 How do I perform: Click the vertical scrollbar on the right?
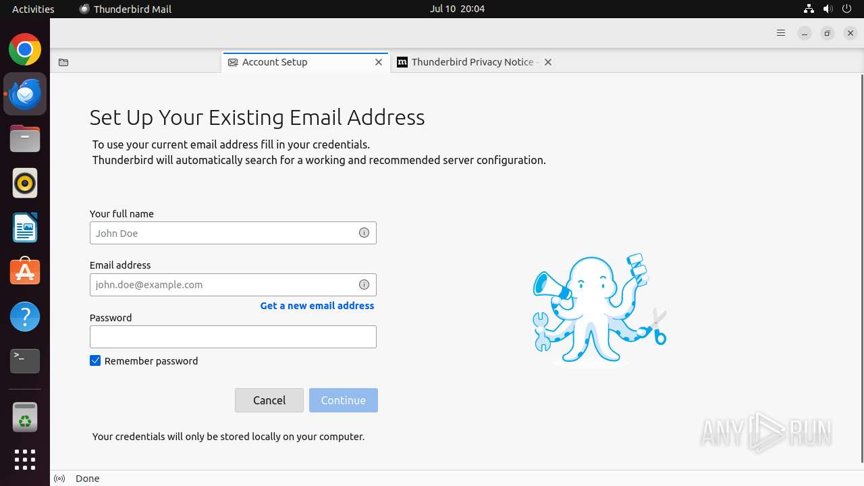point(861,267)
